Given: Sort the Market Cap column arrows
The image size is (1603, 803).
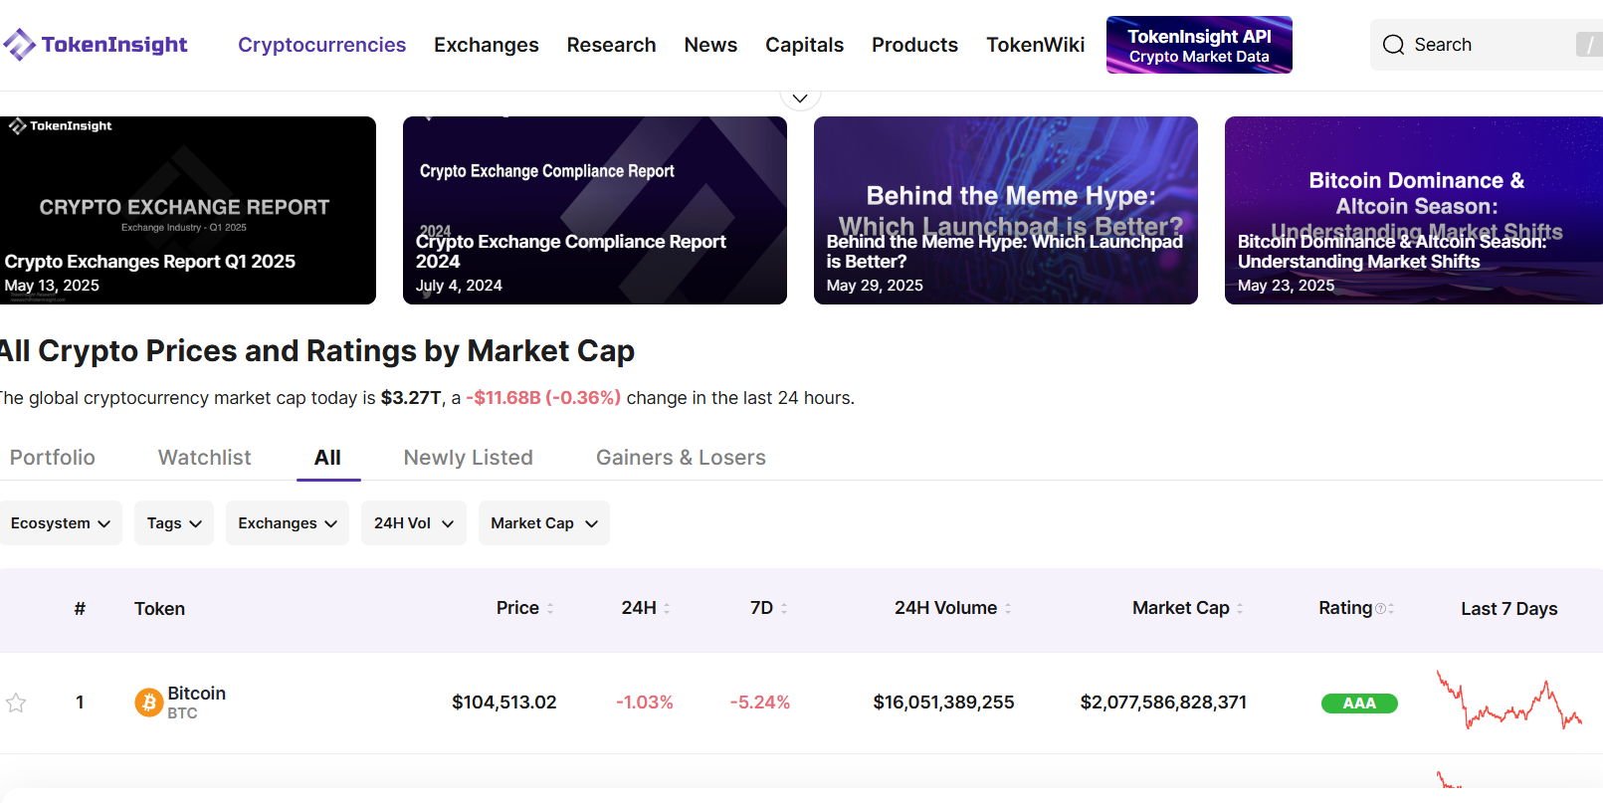Looking at the screenshot, I should pos(1240,608).
